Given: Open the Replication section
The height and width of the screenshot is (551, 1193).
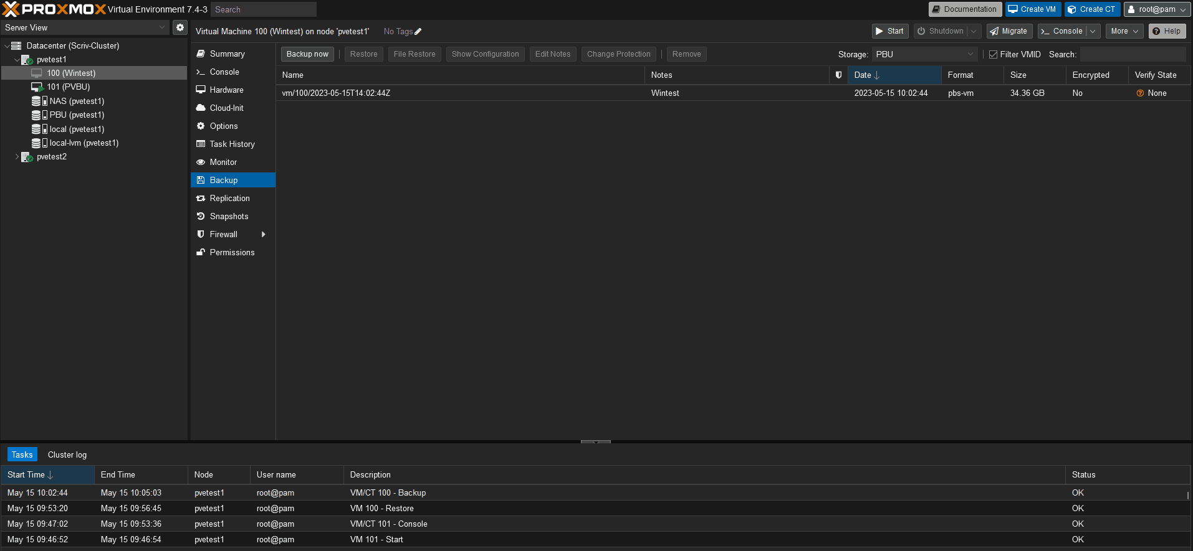Looking at the screenshot, I should (x=233, y=198).
